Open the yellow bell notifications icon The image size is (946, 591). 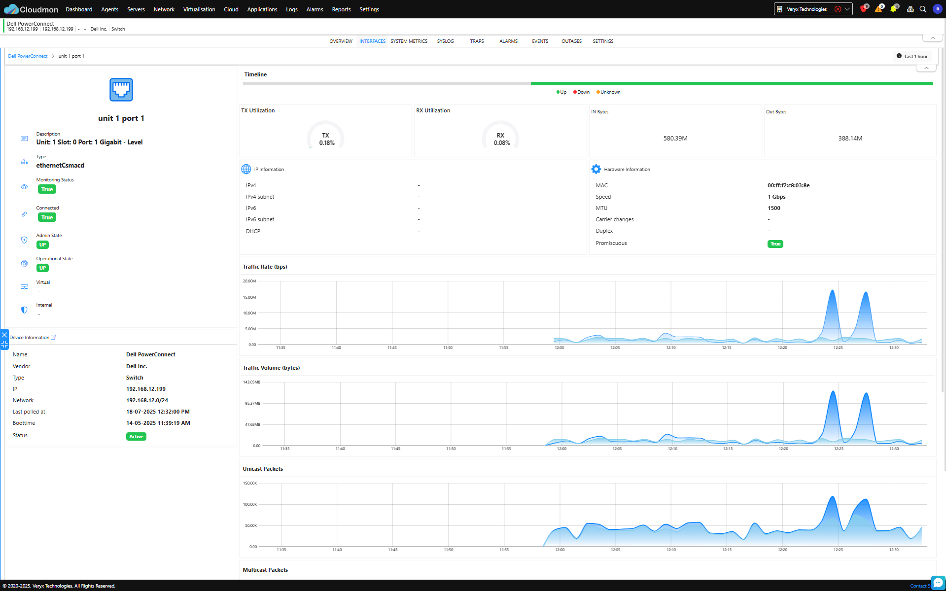coord(893,9)
